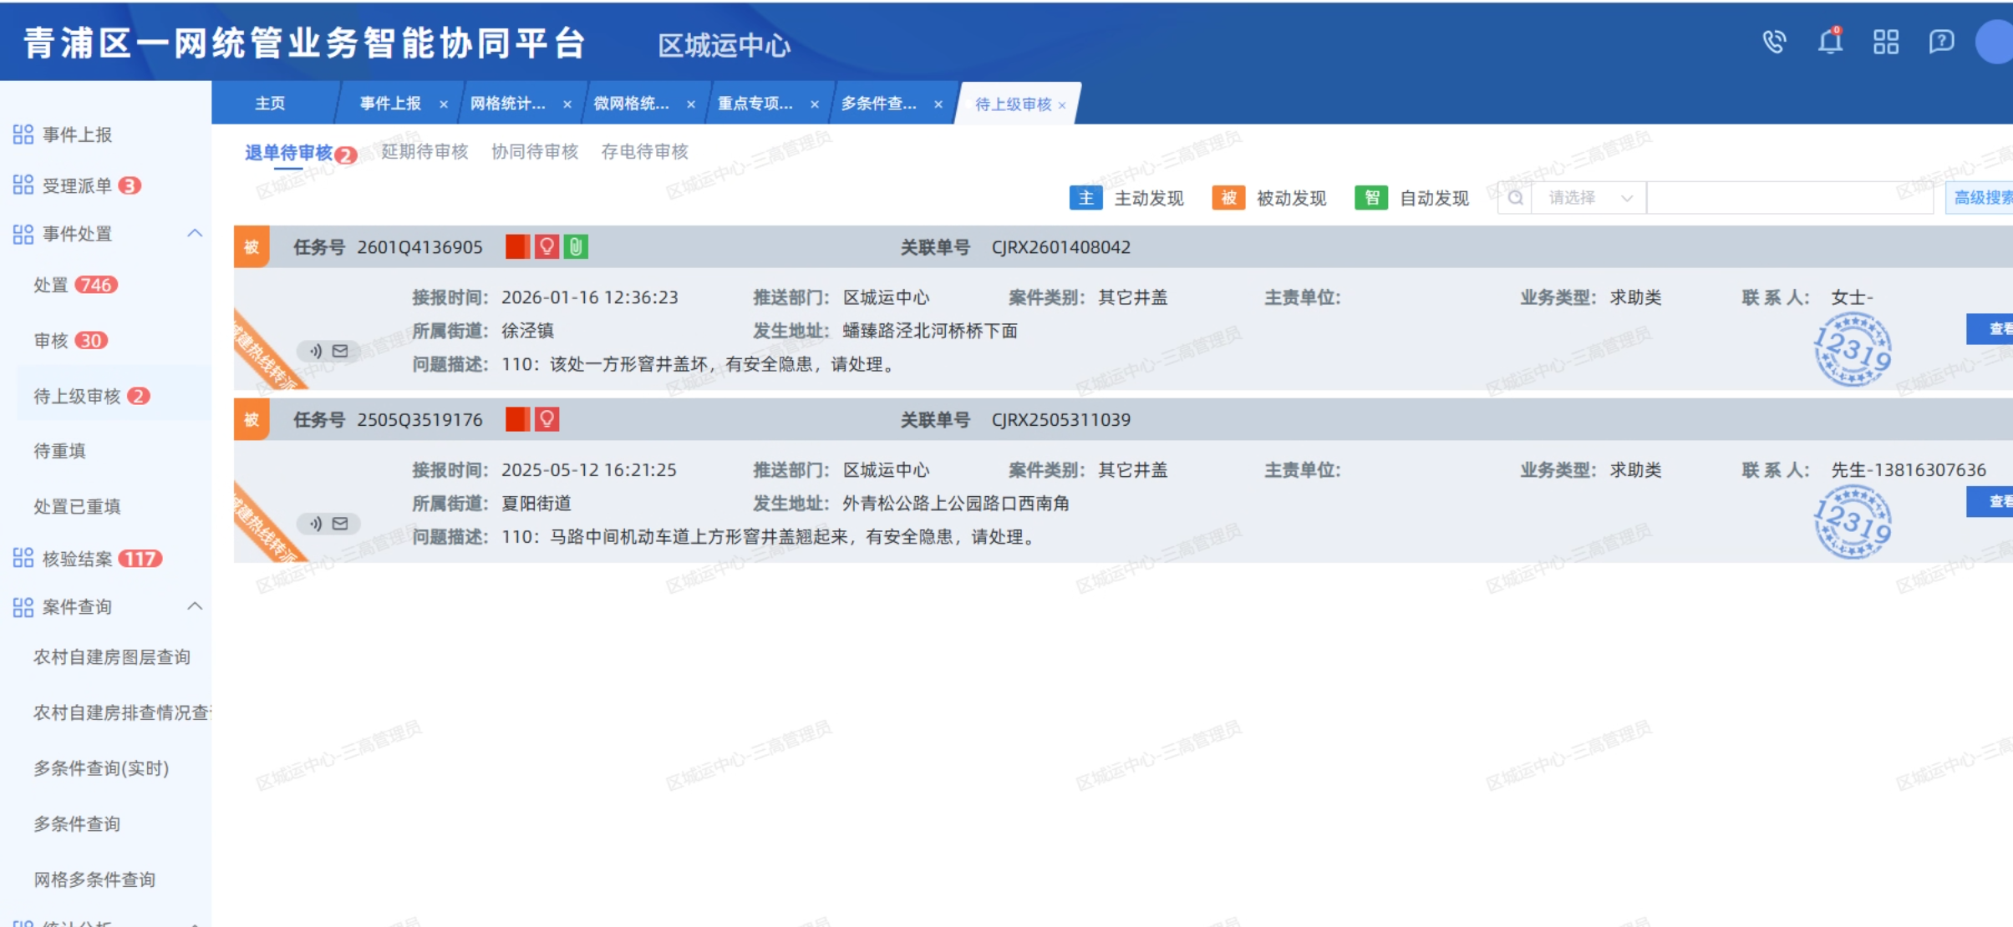Collapse the 案件查询 sidebar section
This screenshot has width=2013, height=927.
[x=195, y=606]
